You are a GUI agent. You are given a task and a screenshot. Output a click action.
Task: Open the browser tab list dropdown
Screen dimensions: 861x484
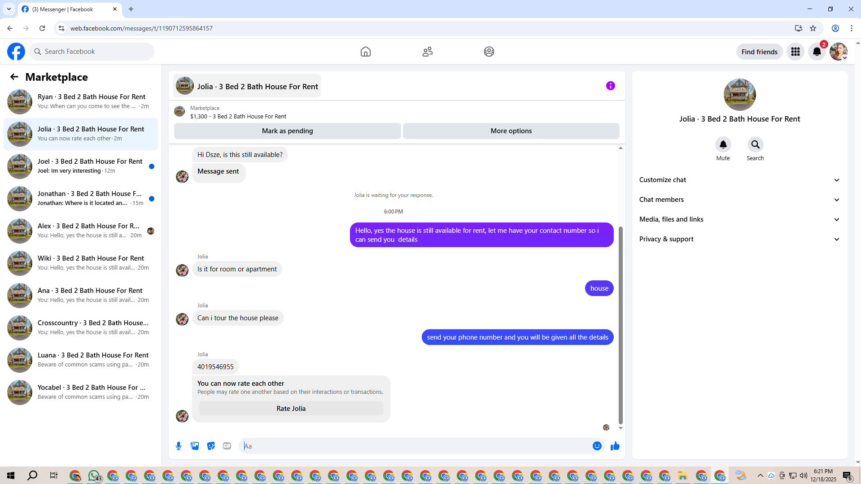point(9,9)
